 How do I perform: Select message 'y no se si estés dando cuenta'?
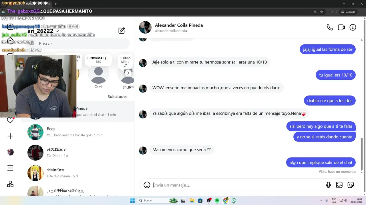(325, 137)
